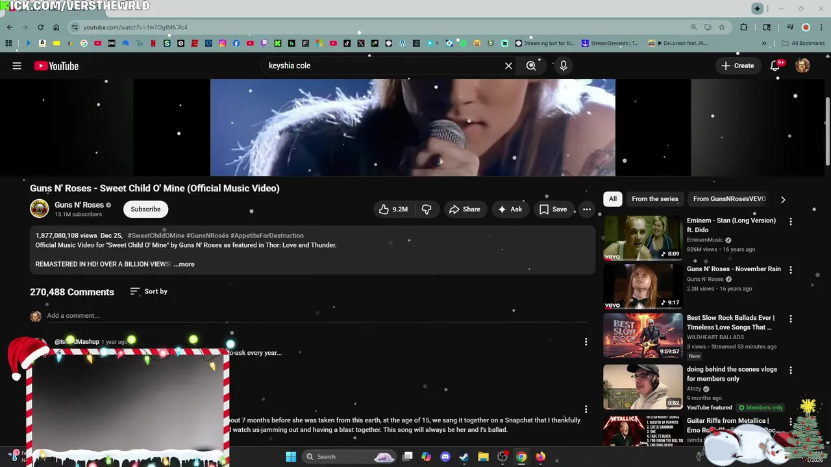Open Eminem Stan video thumbnail
This screenshot has height=467, width=831.
(643, 238)
